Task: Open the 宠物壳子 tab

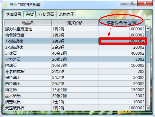Action: 66,14
